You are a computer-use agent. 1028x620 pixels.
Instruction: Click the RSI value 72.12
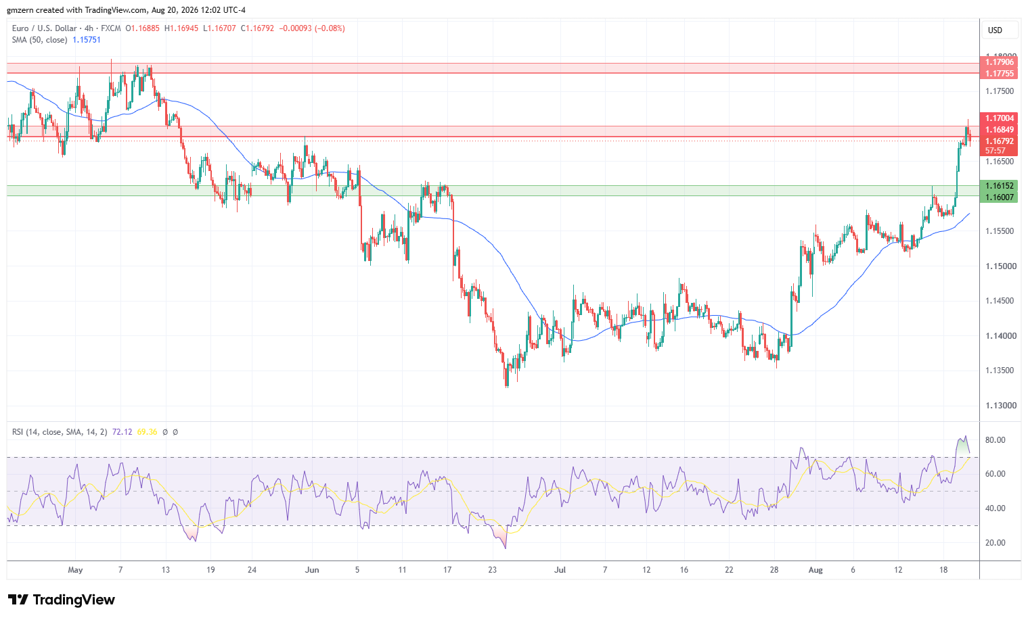[x=122, y=431]
